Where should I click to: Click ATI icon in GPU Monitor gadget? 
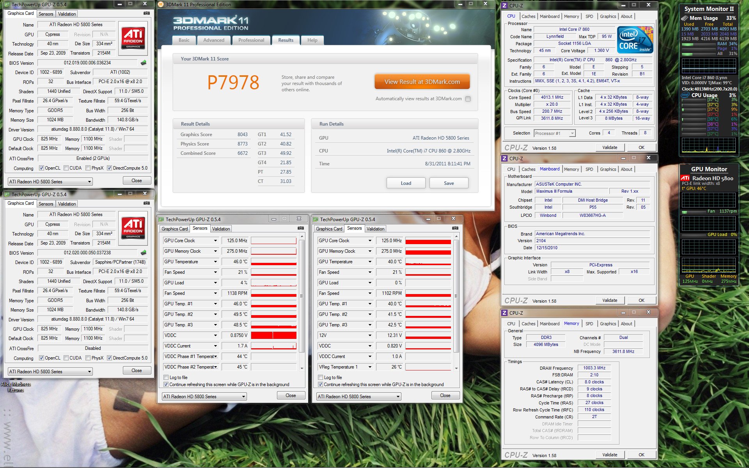(685, 178)
